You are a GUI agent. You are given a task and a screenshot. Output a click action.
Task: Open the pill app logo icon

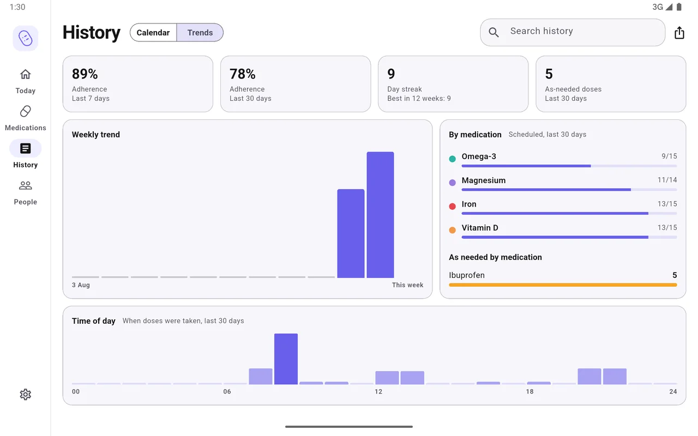26,38
